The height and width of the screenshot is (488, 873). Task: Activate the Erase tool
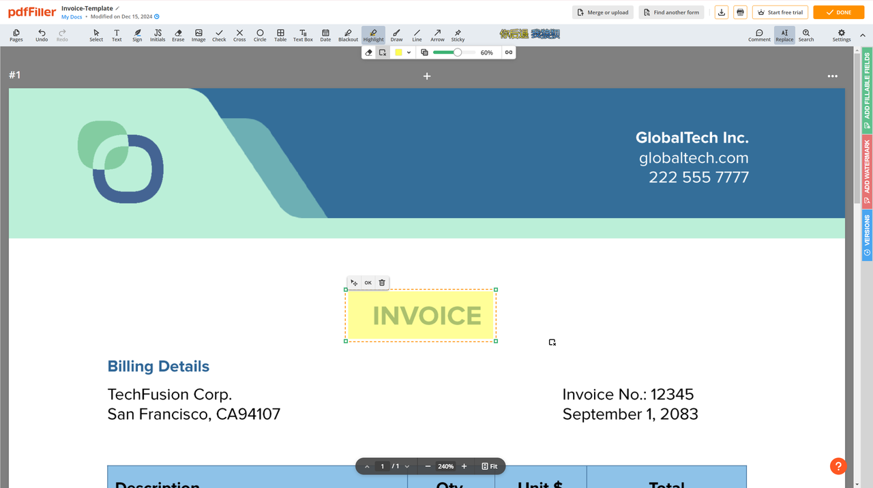178,35
